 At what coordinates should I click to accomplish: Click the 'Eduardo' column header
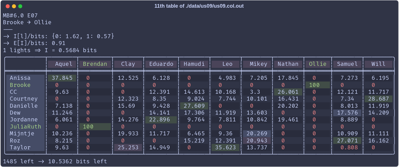click(x=161, y=64)
